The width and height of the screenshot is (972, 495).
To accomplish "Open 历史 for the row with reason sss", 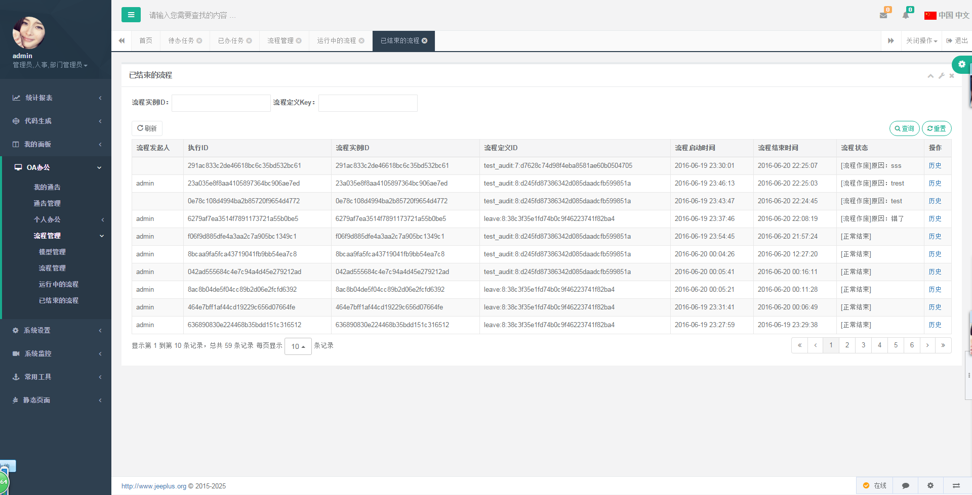I will coord(935,166).
